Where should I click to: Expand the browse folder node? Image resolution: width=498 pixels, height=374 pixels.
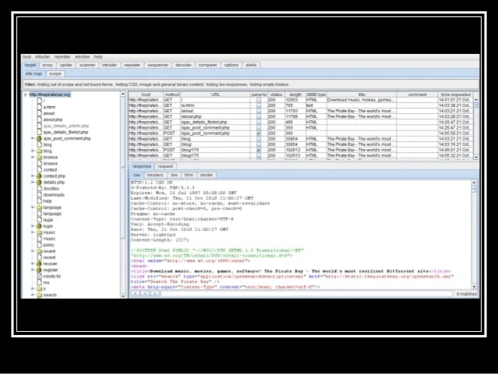pyautogui.click(x=33, y=157)
